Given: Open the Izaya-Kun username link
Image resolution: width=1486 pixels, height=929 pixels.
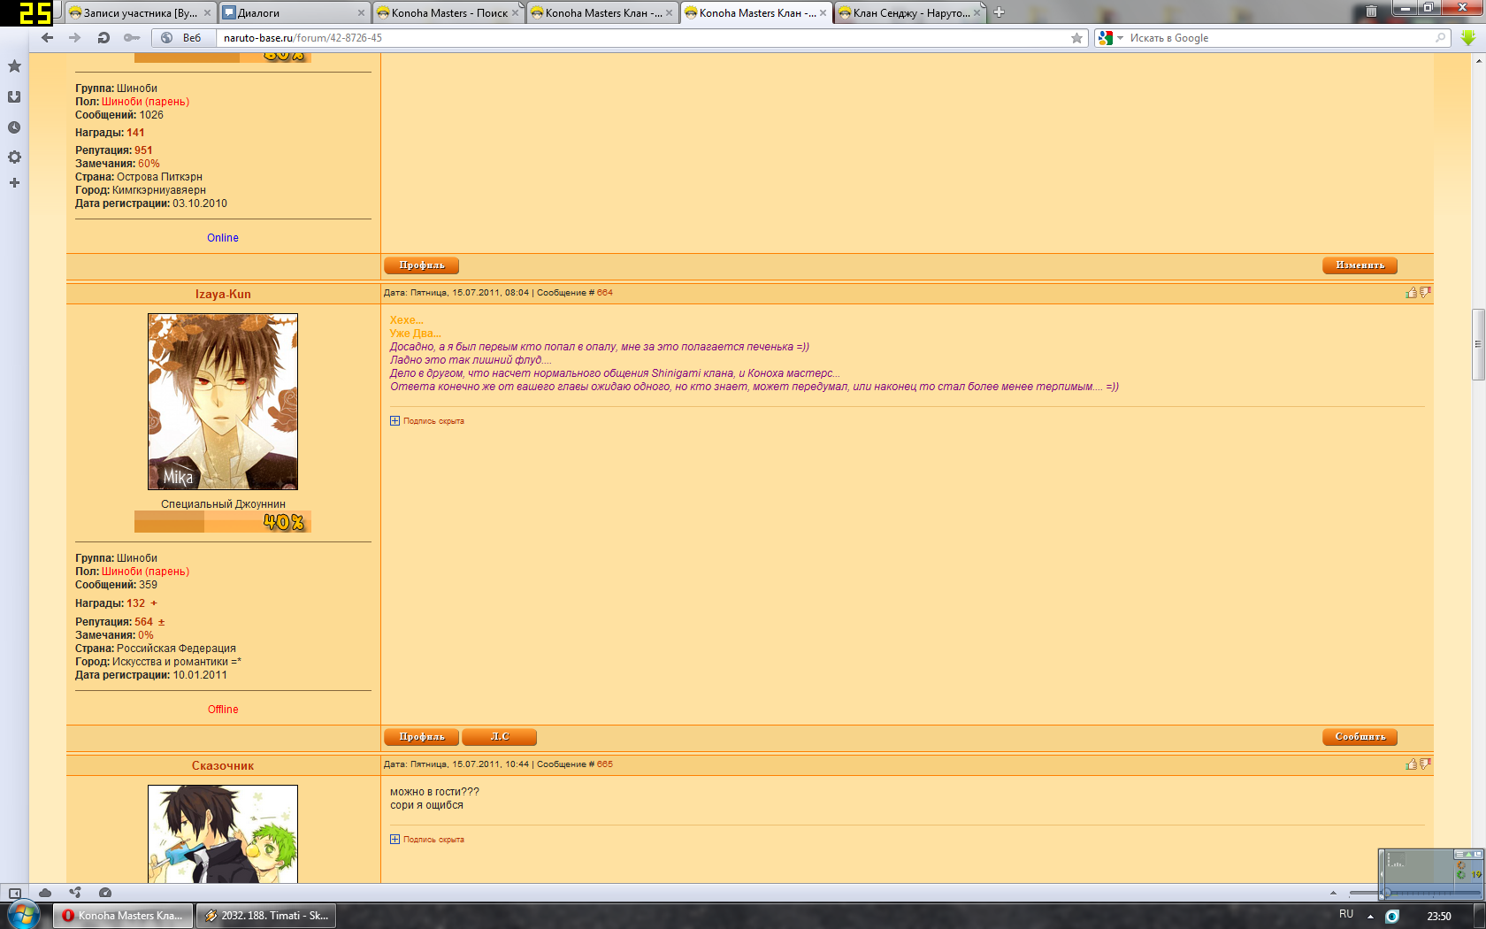Looking at the screenshot, I should [223, 294].
